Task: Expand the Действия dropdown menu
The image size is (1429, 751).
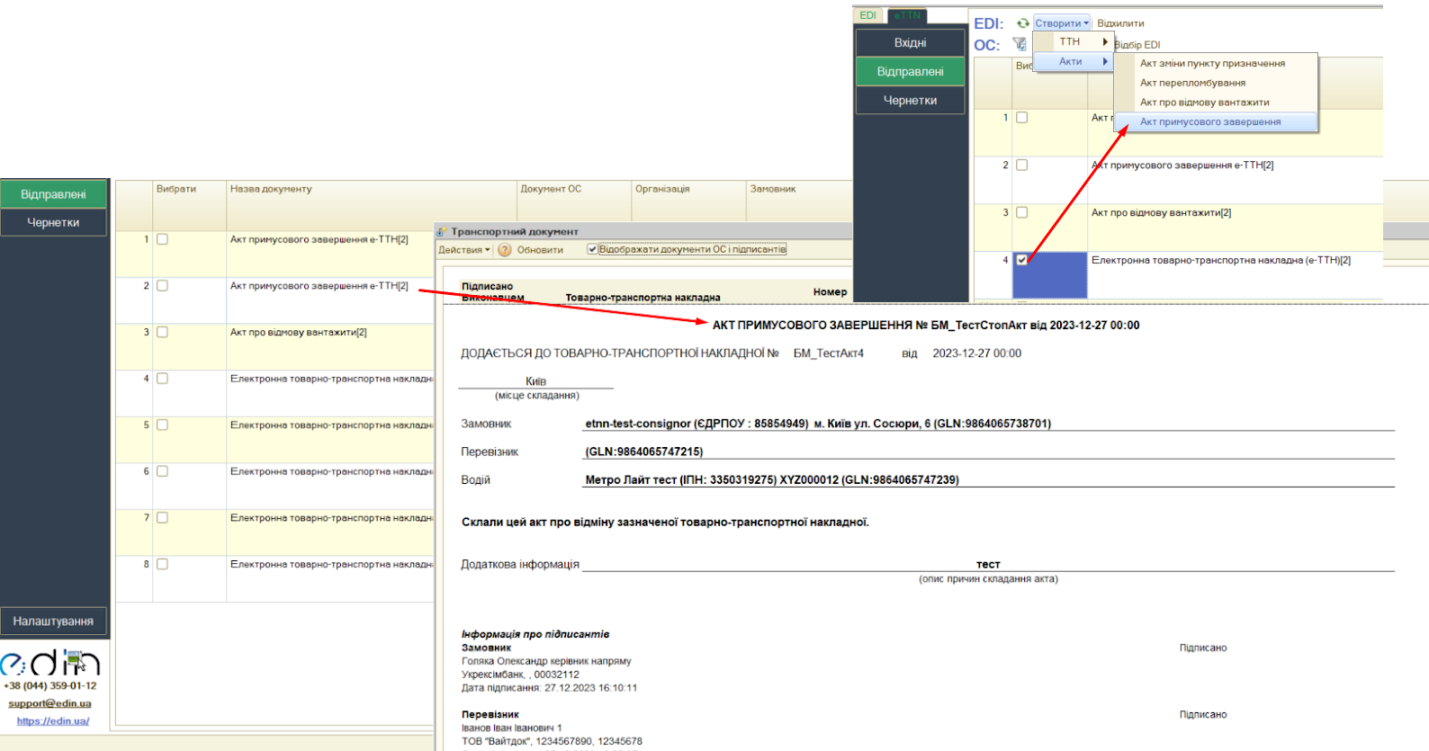Action: 464,250
